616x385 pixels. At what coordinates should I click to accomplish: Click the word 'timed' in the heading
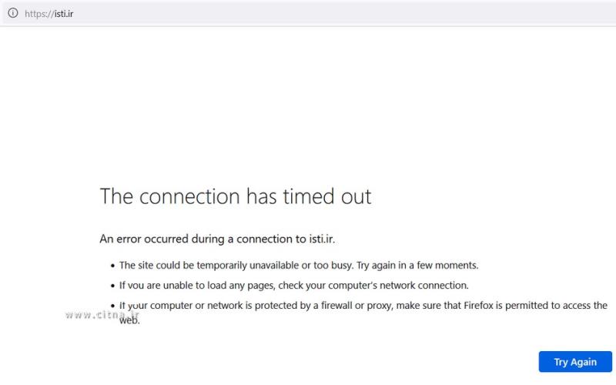point(309,196)
